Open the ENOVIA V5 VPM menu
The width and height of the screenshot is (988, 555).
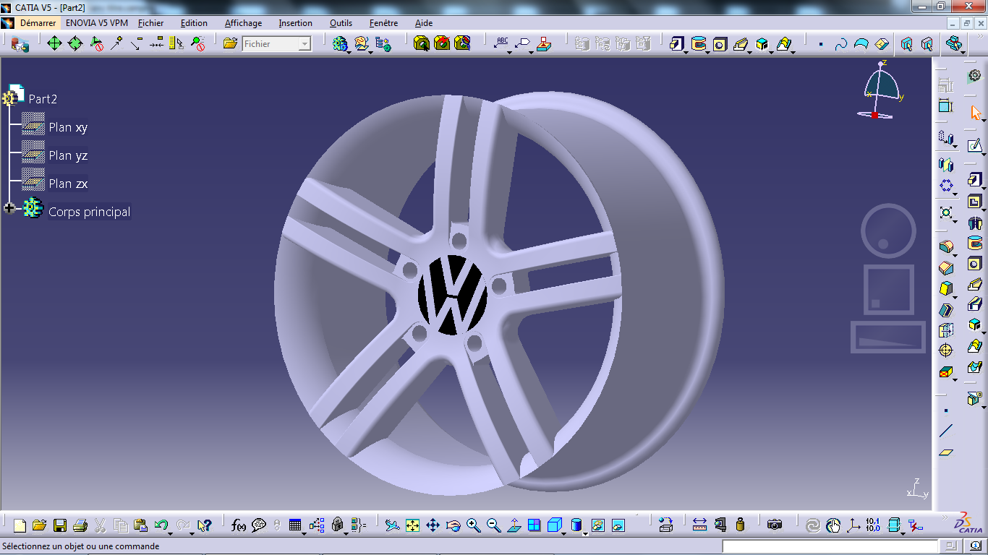coord(97,23)
